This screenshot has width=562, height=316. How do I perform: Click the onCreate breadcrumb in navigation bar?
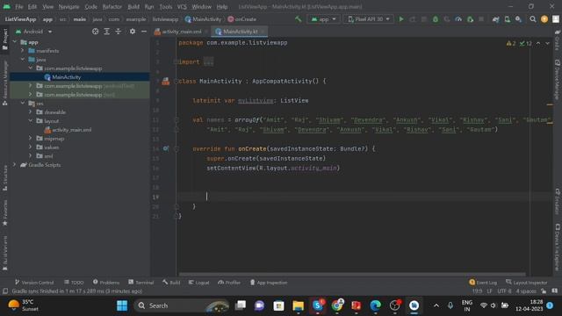pyautogui.click(x=242, y=19)
